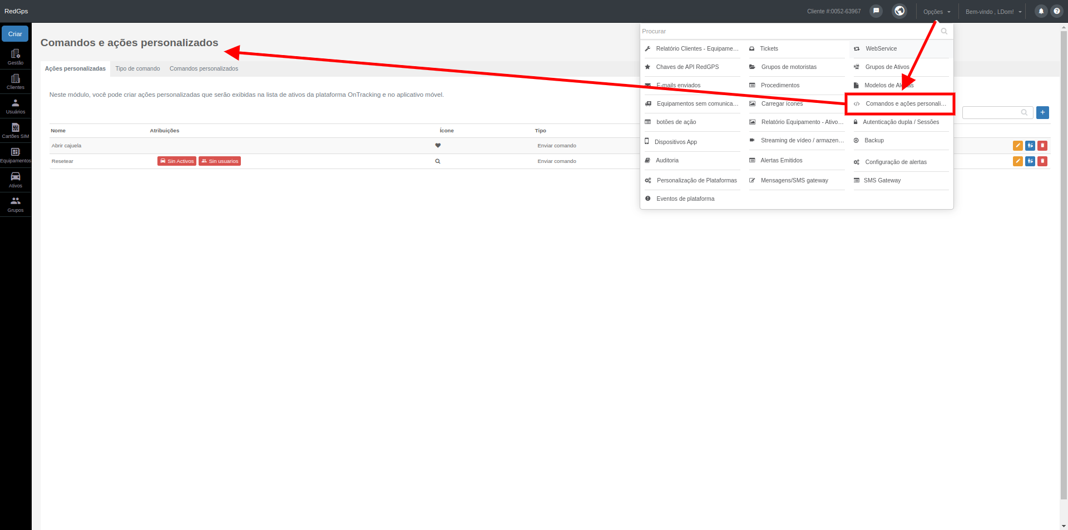Screen dimensions: 1068x530
Task: Click the Sin Activos badge
Action: pos(177,161)
